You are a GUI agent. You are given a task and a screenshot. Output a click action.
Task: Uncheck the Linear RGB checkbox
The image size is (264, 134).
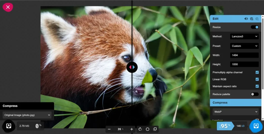(257, 79)
